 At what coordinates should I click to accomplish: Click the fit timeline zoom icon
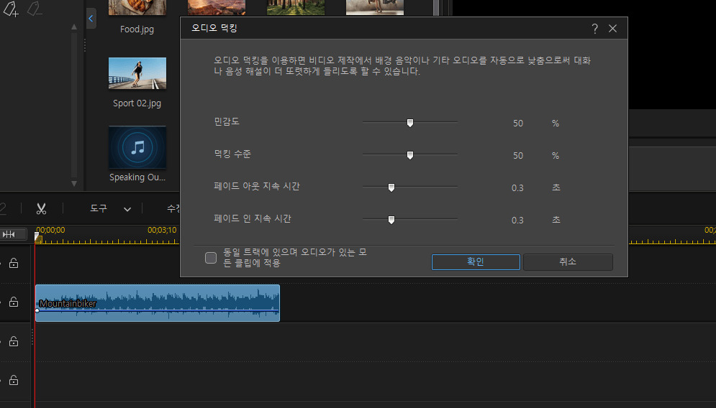tap(9, 234)
